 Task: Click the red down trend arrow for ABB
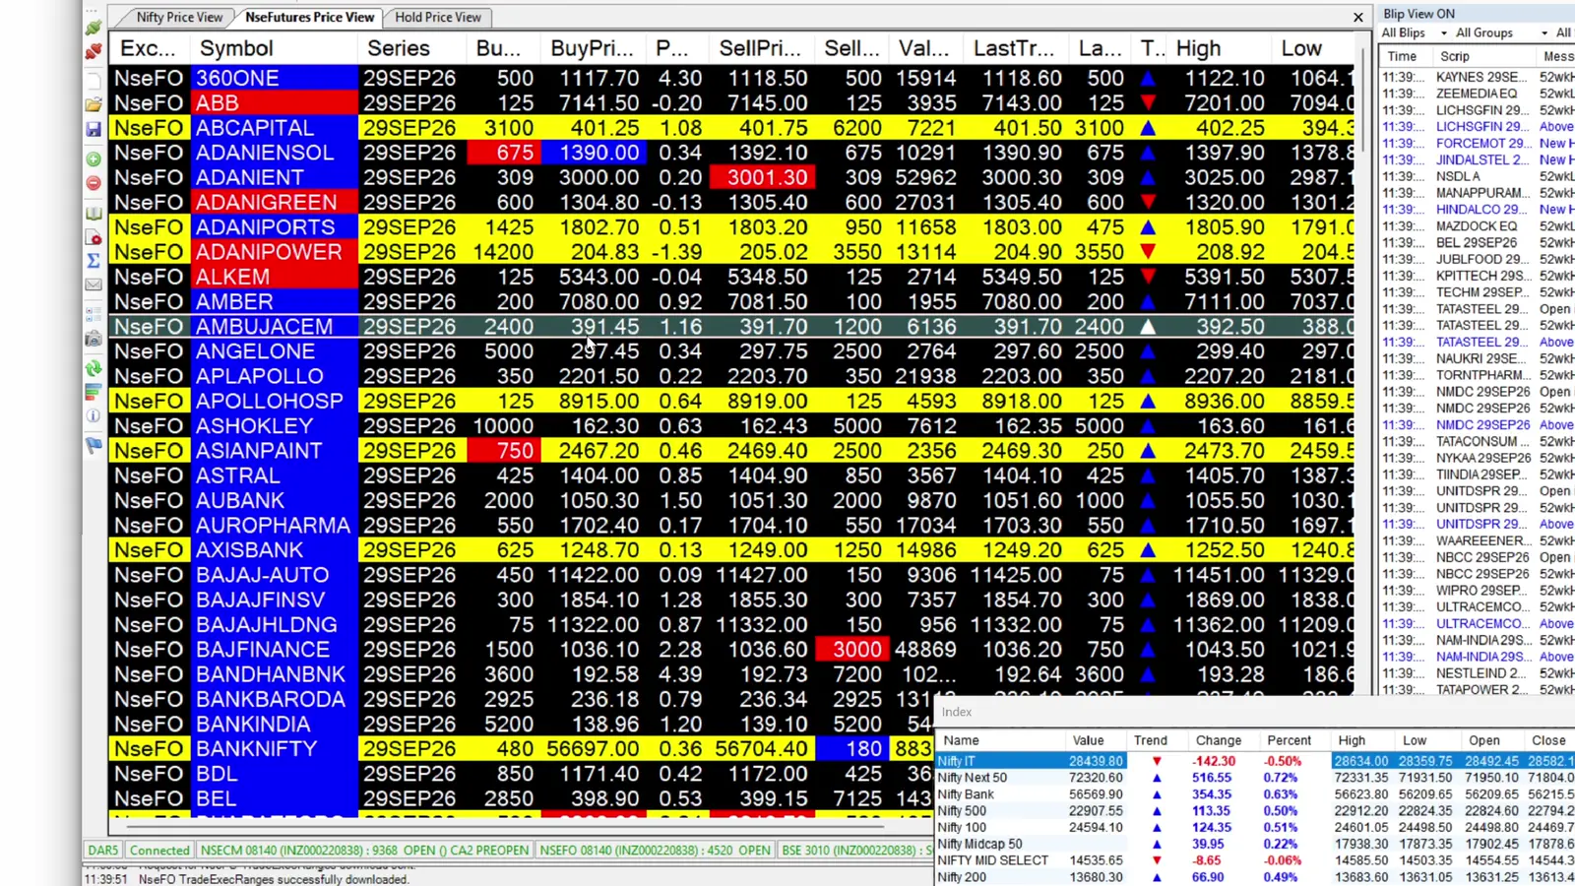pyautogui.click(x=1148, y=103)
